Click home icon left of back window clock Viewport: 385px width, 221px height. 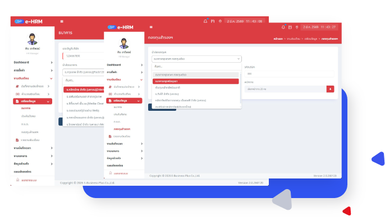pos(220,21)
